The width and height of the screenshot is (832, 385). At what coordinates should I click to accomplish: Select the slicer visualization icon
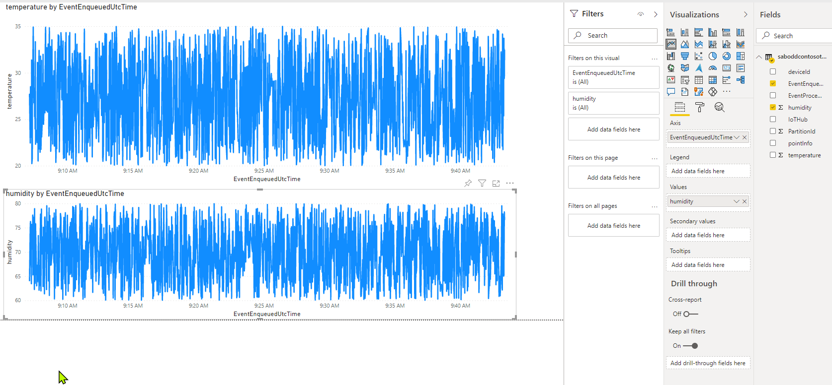685,80
